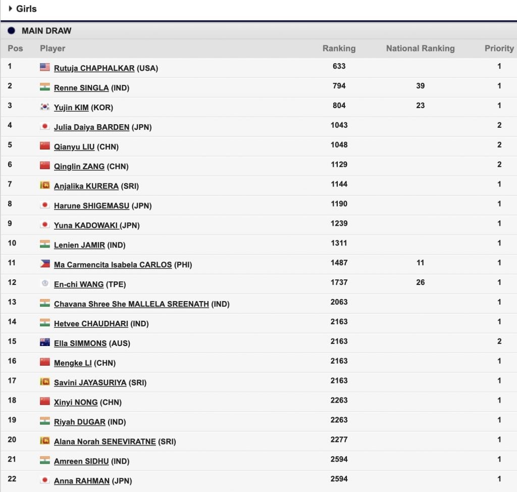Click China flag beside Xinyi Nong
The image size is (517, 492).
[x=45, y=401]
